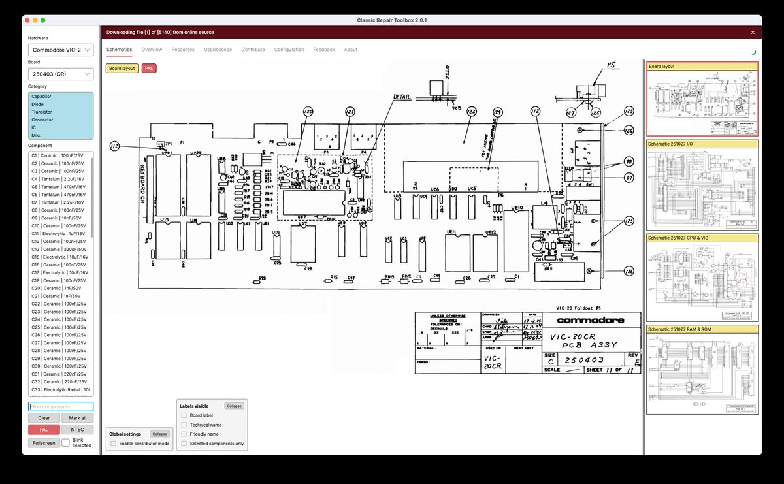Click the Mark all button

click(x=78, y=418)
